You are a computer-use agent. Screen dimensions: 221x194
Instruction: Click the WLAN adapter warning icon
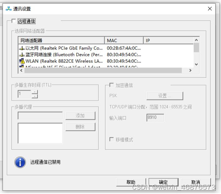tap(22, 61)
